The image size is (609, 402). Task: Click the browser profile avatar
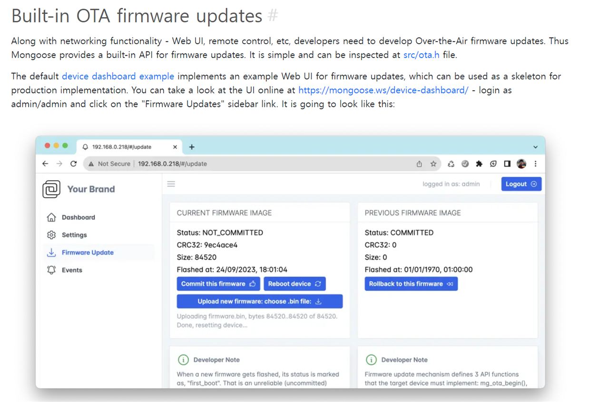(521, 163)
